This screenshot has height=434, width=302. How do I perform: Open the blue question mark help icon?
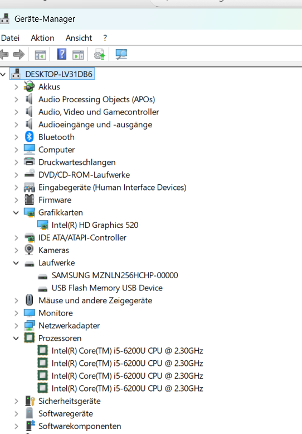61,54
